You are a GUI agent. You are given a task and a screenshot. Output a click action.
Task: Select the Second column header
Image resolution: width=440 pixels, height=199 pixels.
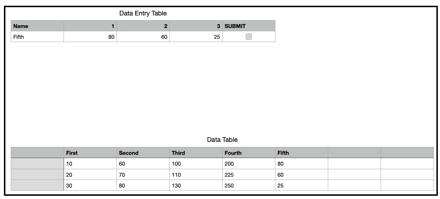tap(143, 153)
